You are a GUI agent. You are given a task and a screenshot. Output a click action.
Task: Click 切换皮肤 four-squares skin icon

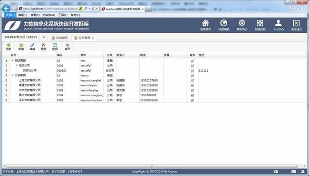[x=260, y=23]
